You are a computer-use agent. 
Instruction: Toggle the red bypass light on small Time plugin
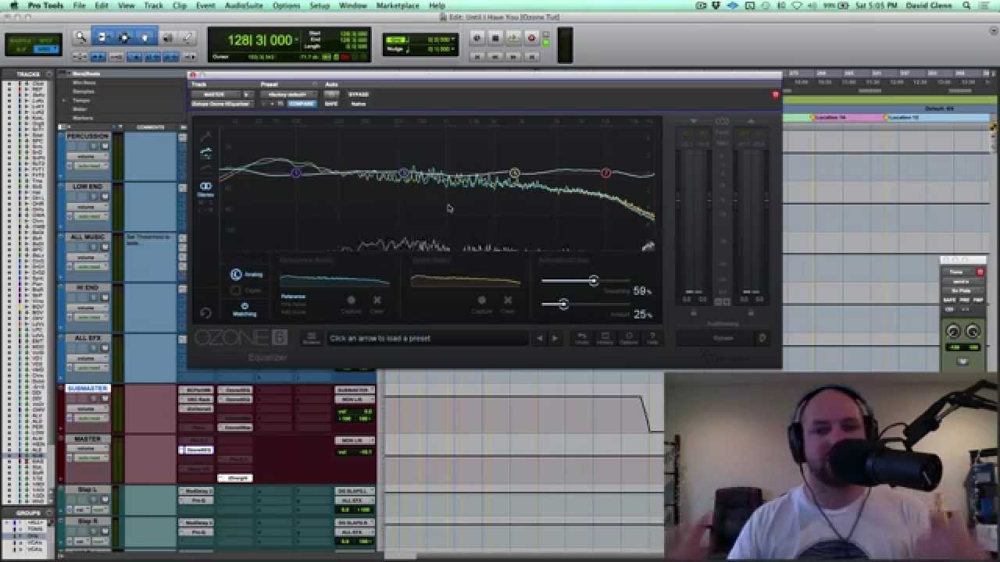click(980, 272)
